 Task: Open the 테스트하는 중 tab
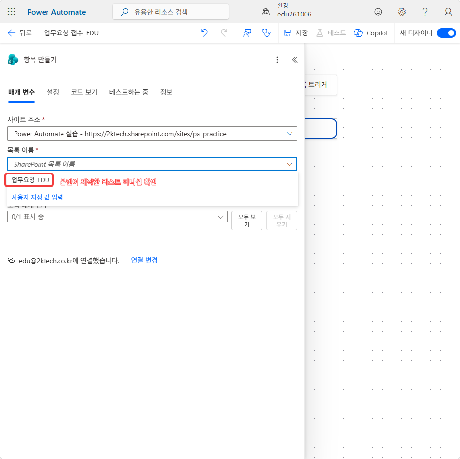(128, 92)
